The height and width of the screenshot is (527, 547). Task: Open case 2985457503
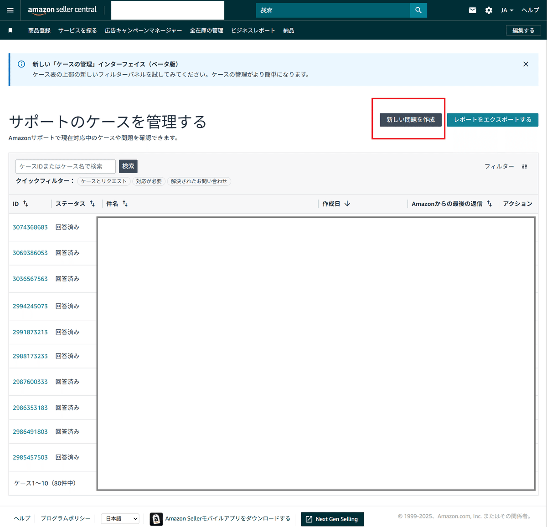(30, 457)
